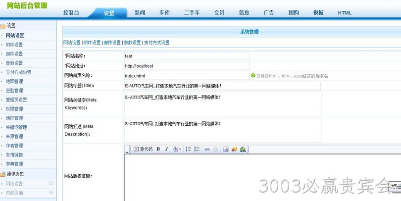Open 来源管理 in the left sidebar

[x=14, y=137]
